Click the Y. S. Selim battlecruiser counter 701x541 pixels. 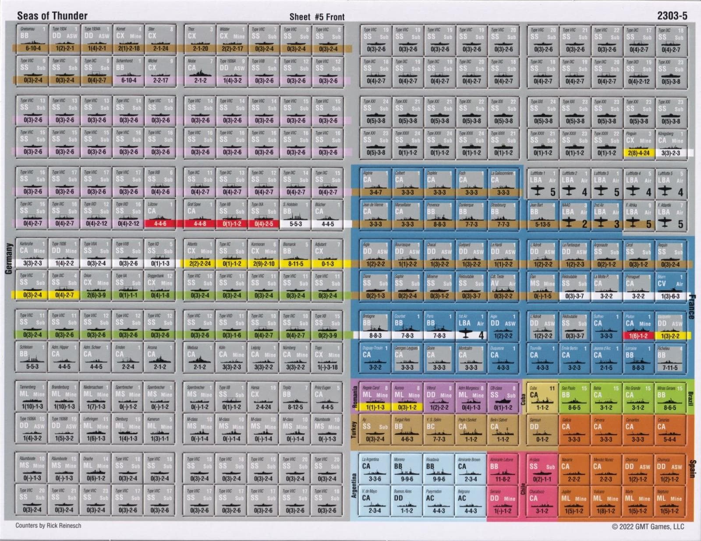439,430
